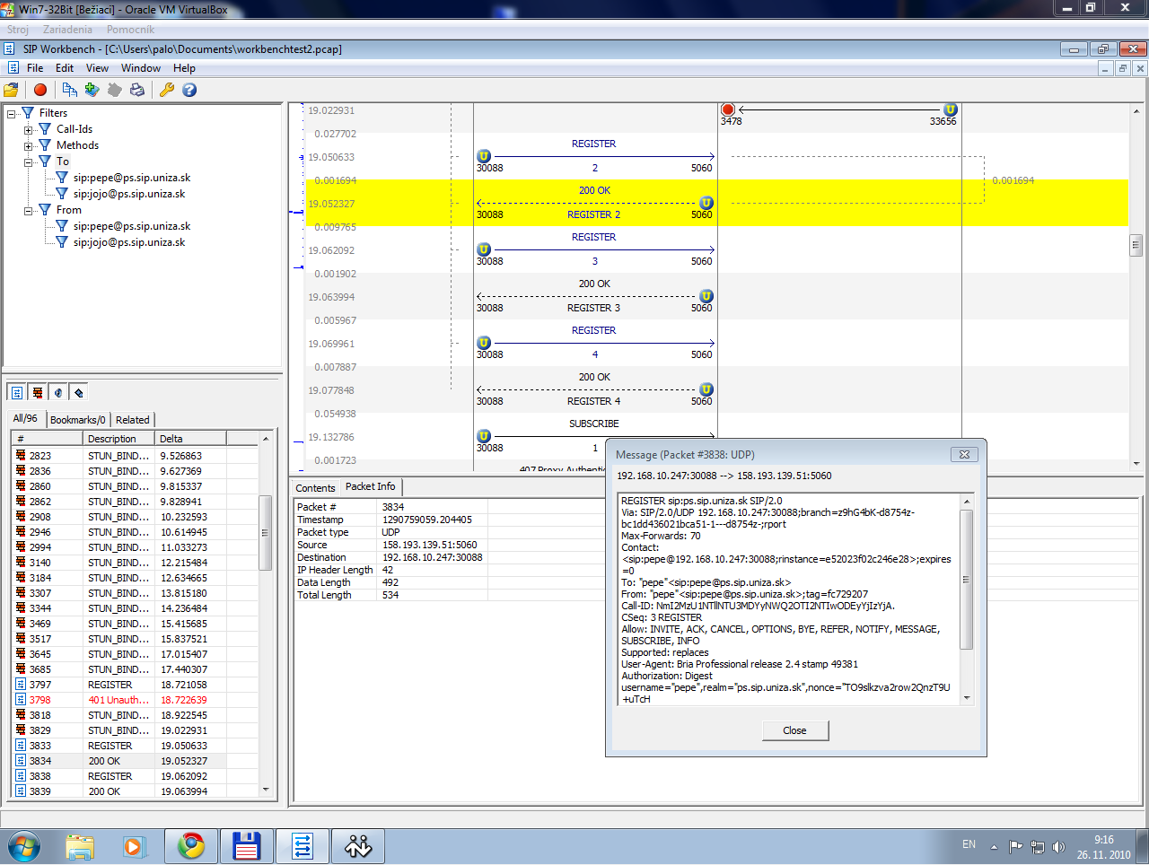1149x865 pixels.
Task: Open the View menu
Action: (x=97, y=68)
